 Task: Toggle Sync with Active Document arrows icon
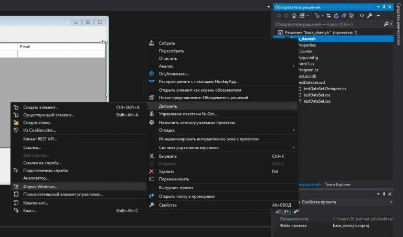point(328,16)
